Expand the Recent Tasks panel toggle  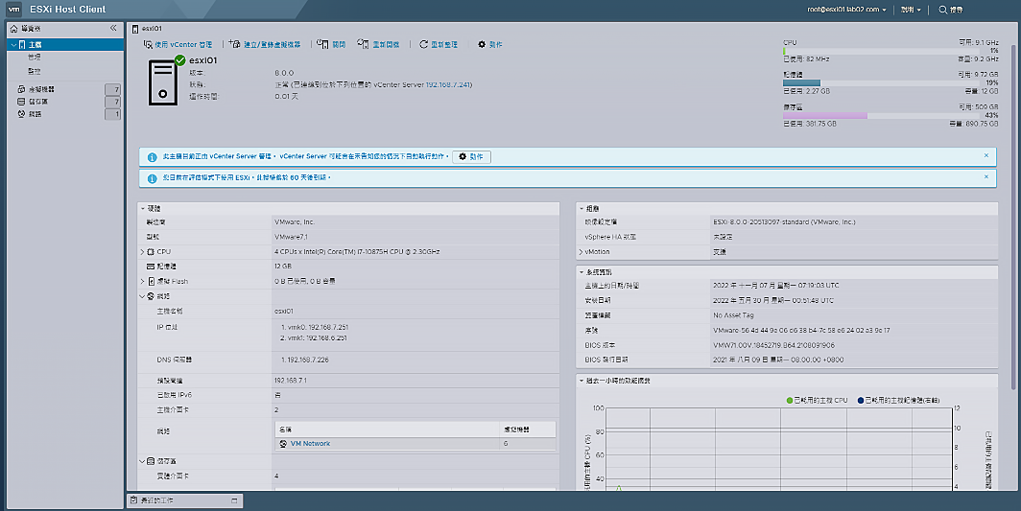pos(234,499)
